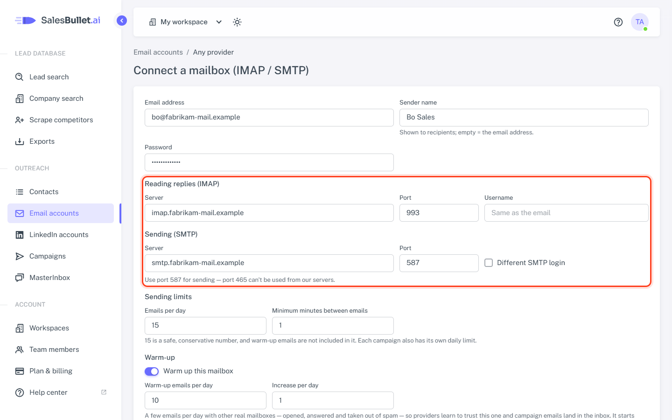The width and height of the screenshot is (672, 420).
Task: Toggle the light/dark theme sun icon
Action: pyautogui.click(x=237, y=22)
